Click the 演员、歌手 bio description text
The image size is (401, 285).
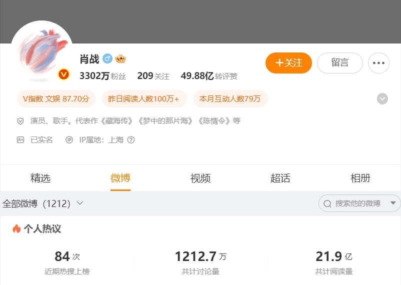pos(135,121)
